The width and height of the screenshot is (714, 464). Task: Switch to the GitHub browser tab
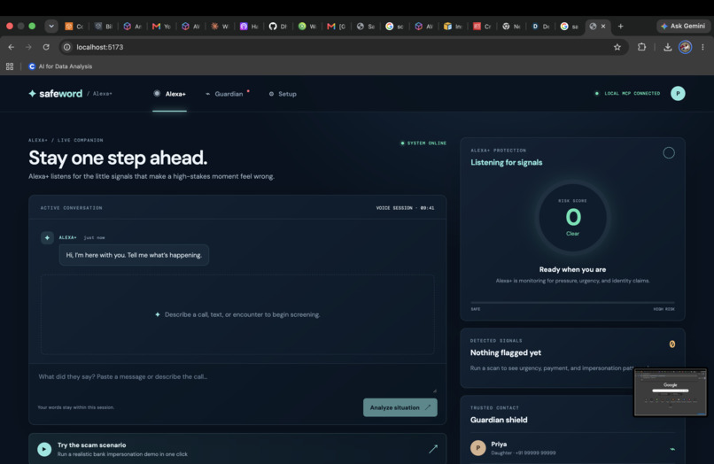pos(277,27)
